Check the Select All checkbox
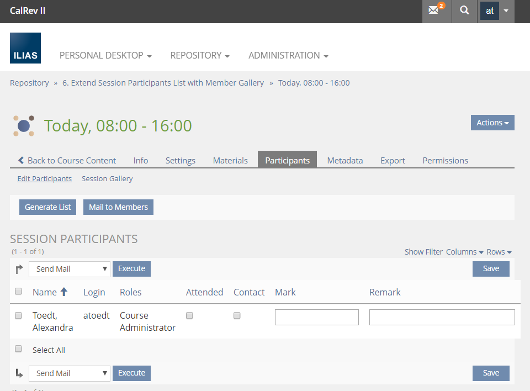This screenshot has height=391, width=530. [18, 349]
